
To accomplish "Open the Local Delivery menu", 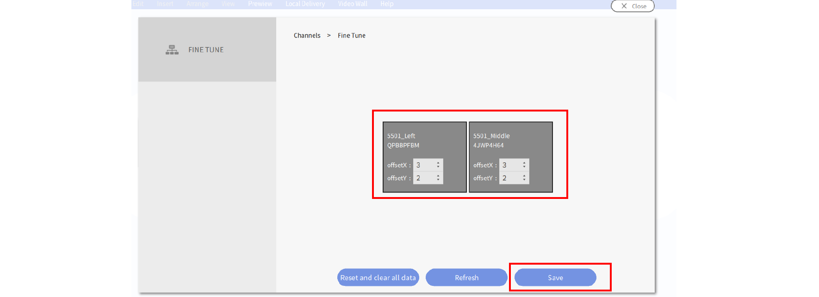I will 305,4.
